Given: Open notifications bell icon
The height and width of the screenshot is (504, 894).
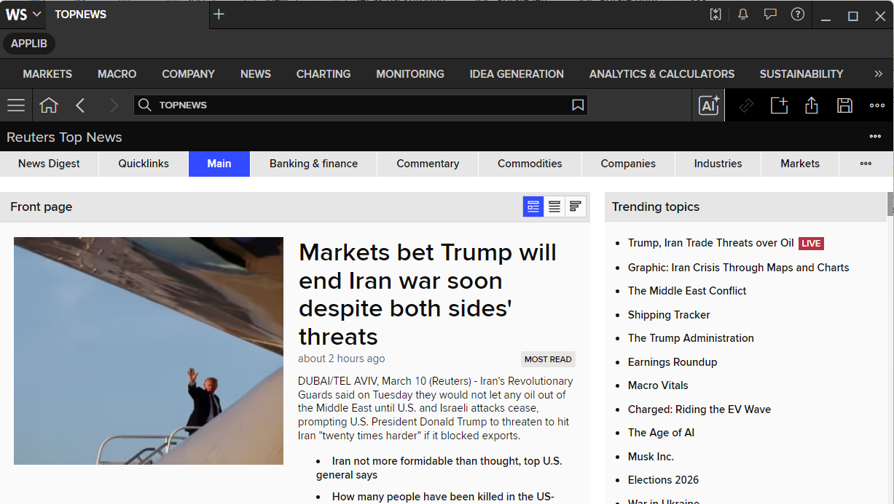Looking at the screenshot, I should pyautogui.click(x=743, y=15).
